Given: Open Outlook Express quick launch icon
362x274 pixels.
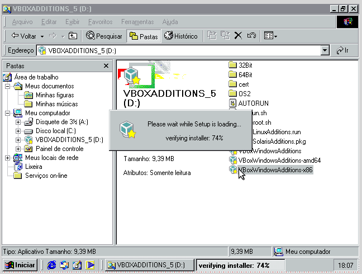Looking at the screenshot, I should coord(64,265).
